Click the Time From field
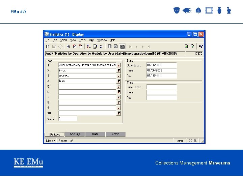Viewport: 243px width, 182px height. (x=161, y=92)
